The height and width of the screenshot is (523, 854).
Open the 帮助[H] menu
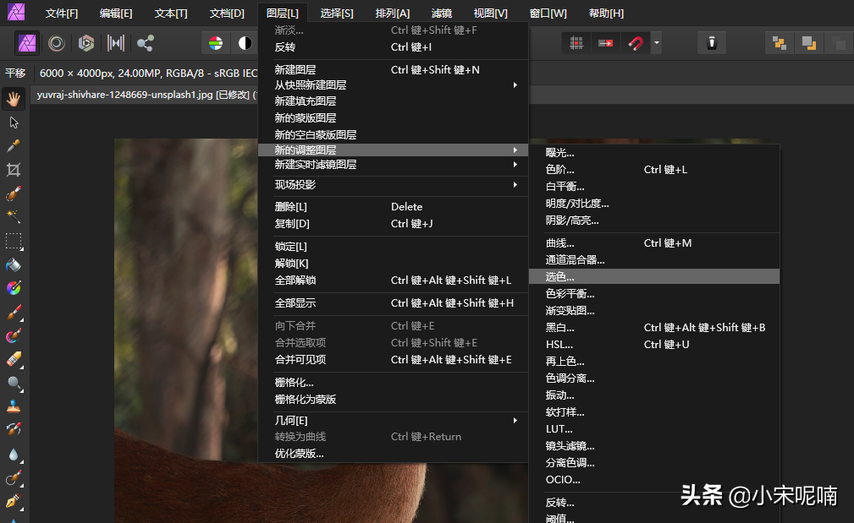606,13
